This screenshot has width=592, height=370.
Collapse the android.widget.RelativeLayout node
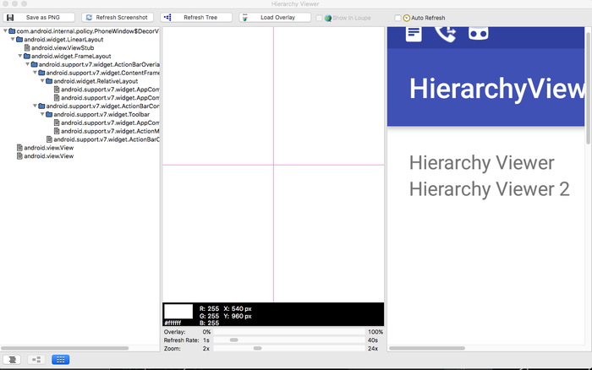coord(42,81)
